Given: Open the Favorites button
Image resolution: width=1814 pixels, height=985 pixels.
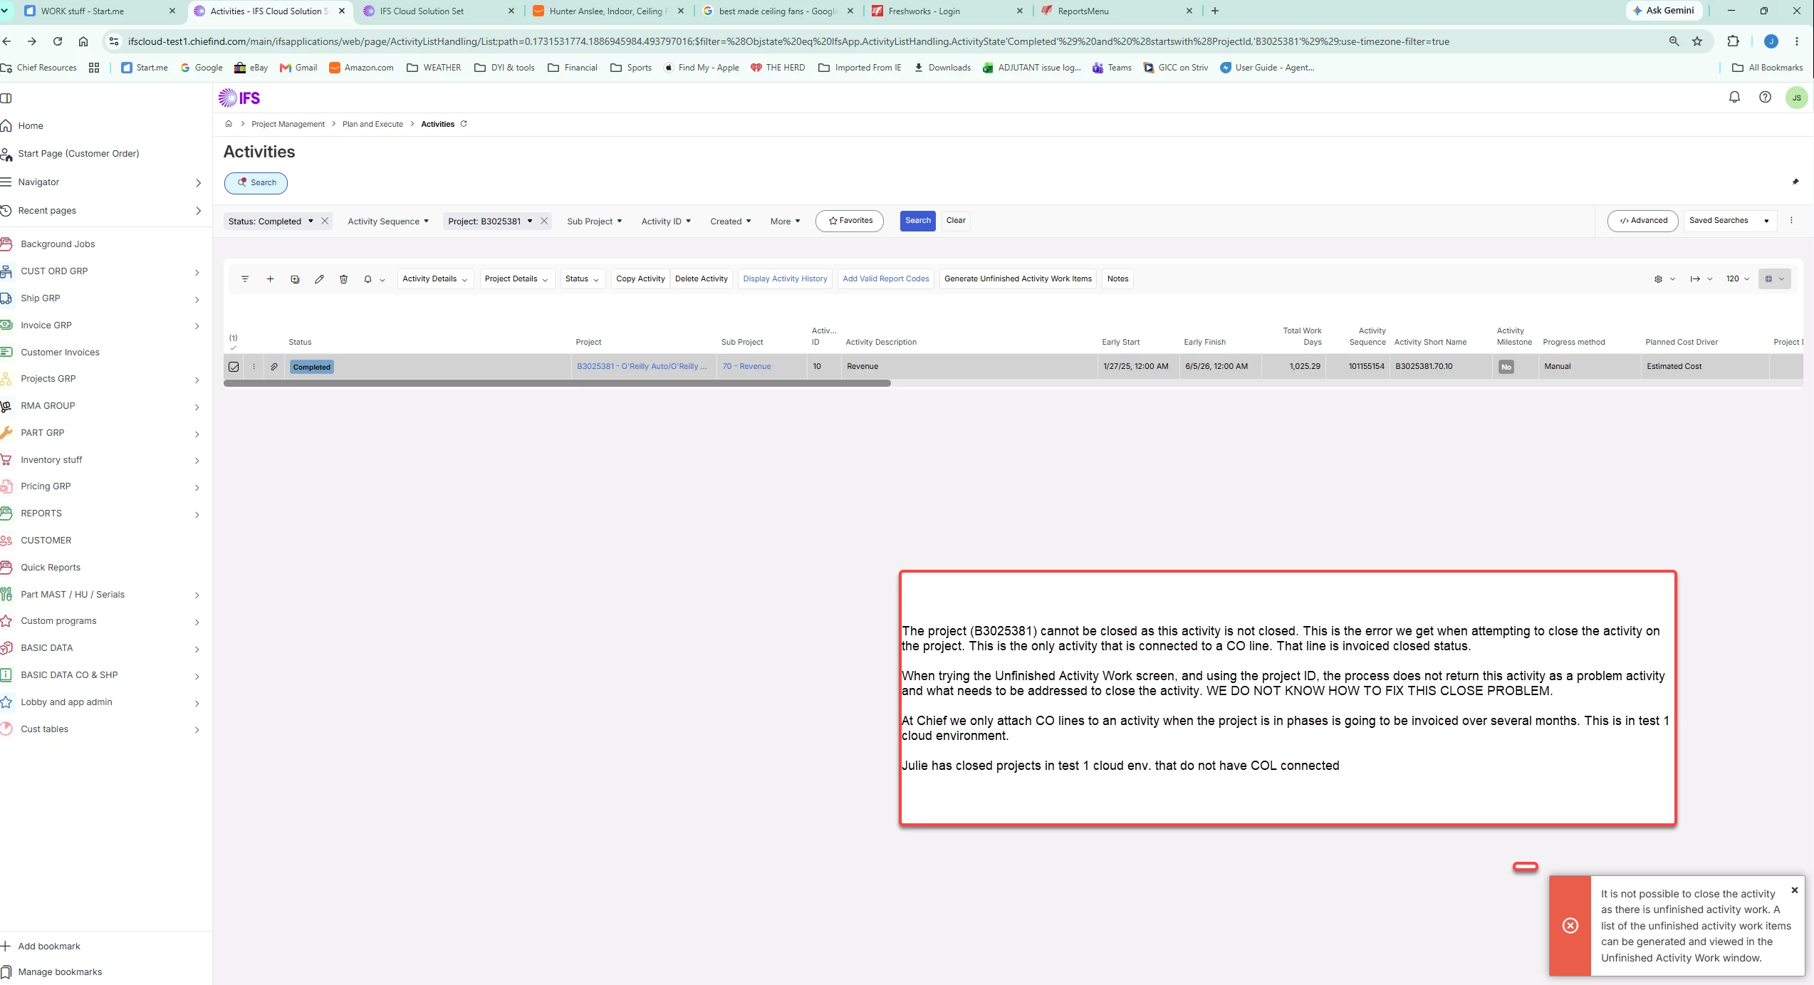Looking at the screenshot, I should 850,221.
